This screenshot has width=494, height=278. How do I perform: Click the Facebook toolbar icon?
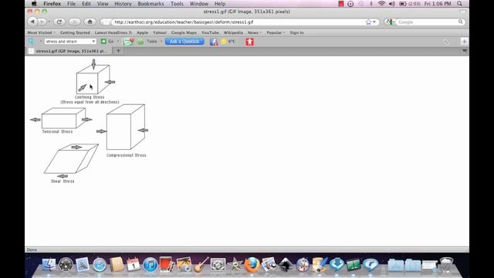point(214,42)
